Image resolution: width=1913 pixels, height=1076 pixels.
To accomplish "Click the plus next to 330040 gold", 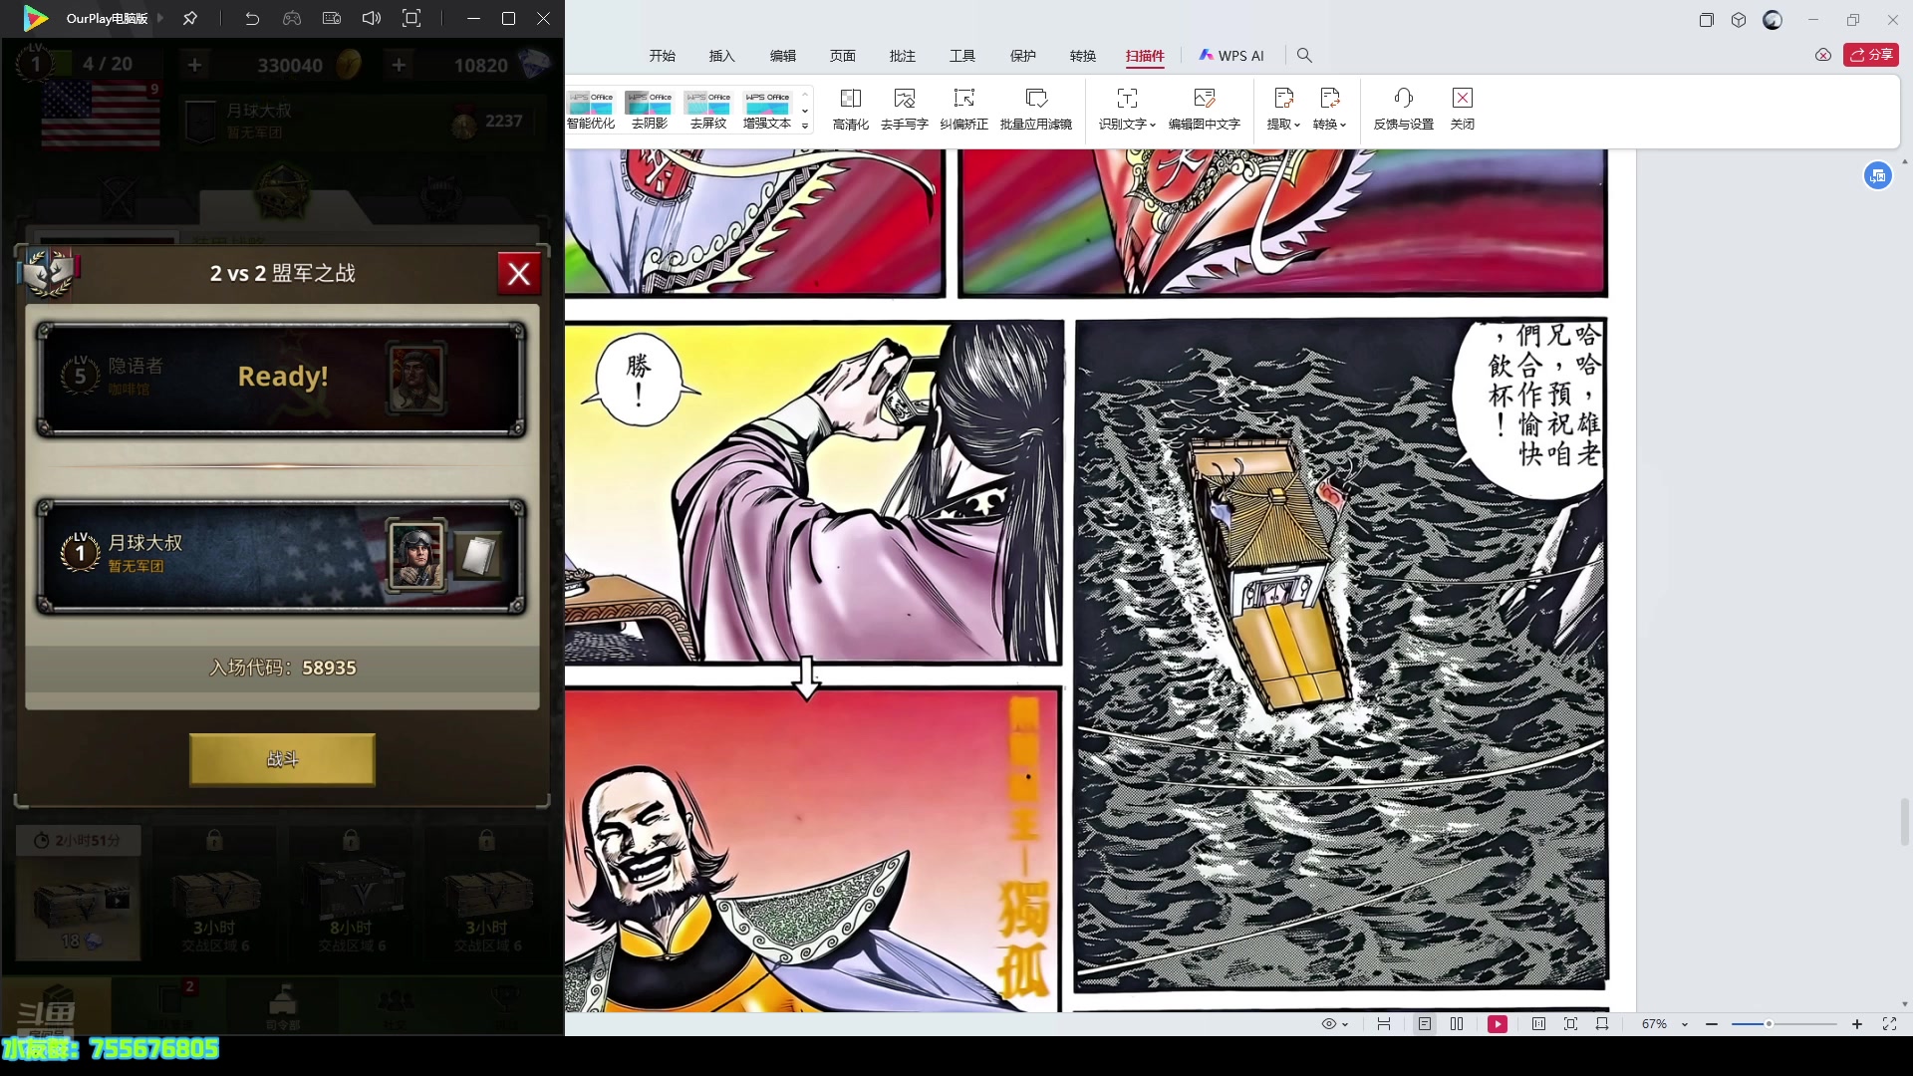I will coord(194,65).
